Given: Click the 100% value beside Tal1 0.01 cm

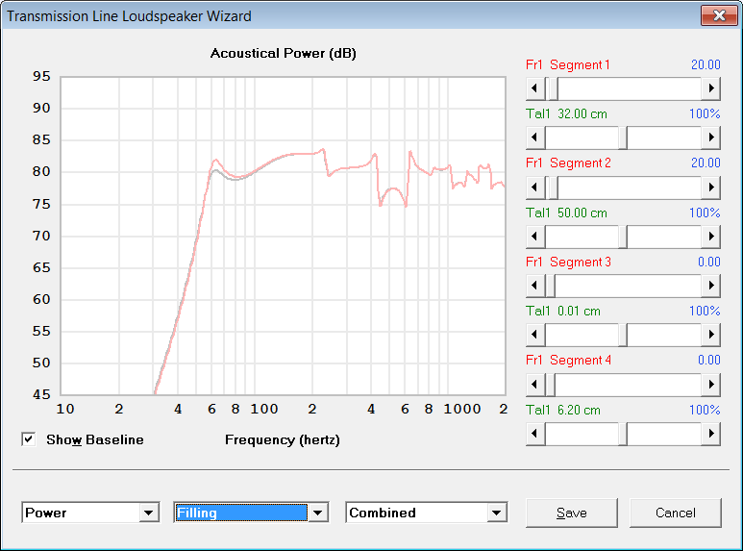Looking at the screenshot, I should [x=705, y=311].
